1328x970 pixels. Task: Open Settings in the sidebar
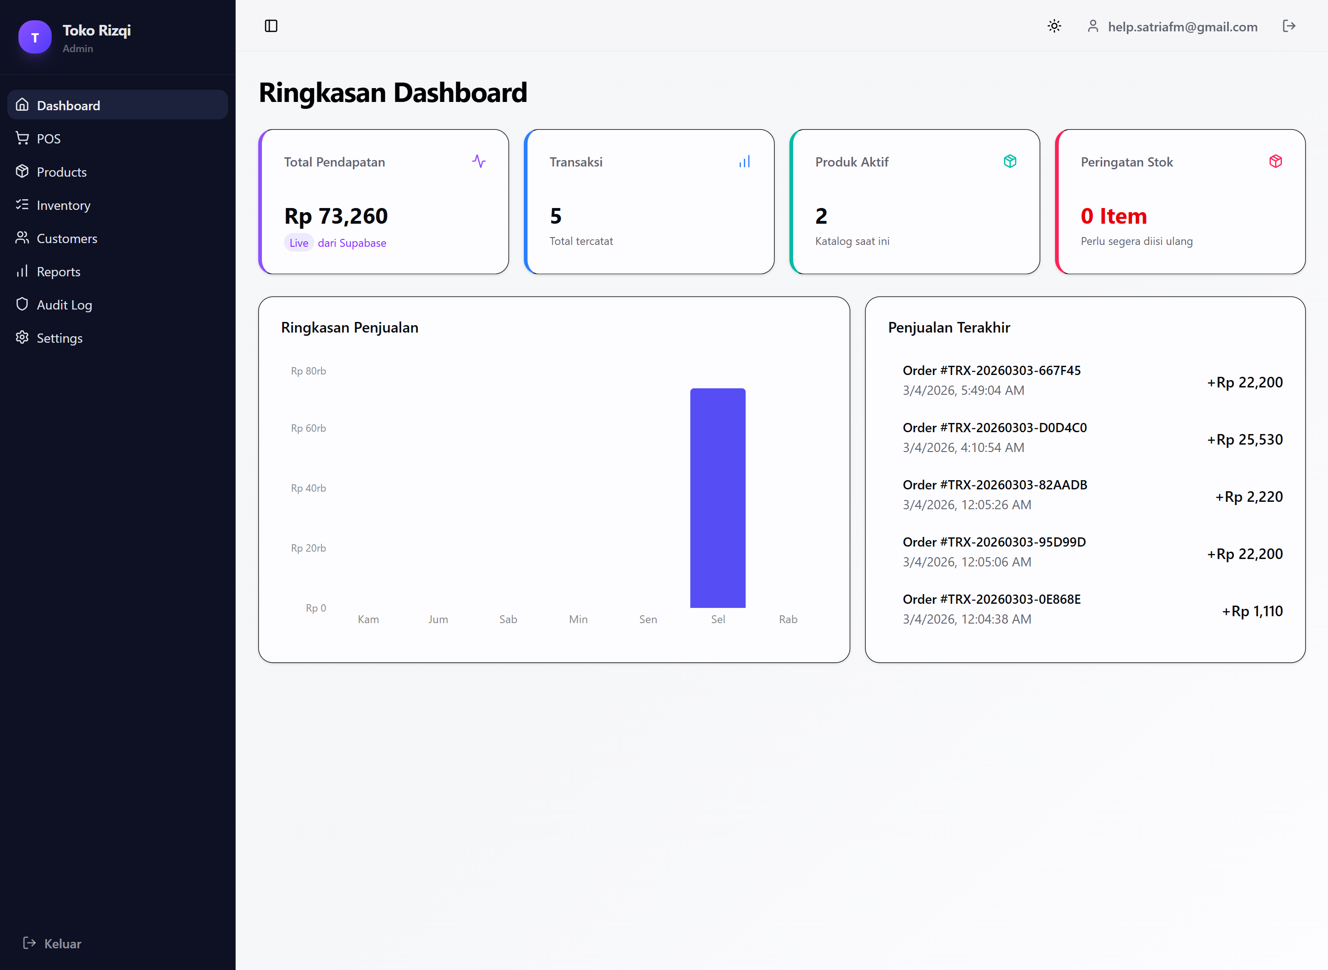(59, 338)
